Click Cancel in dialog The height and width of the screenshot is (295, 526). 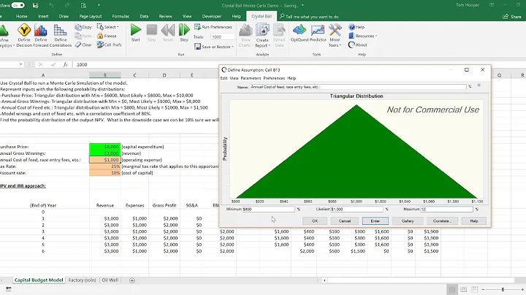(345, 221)
